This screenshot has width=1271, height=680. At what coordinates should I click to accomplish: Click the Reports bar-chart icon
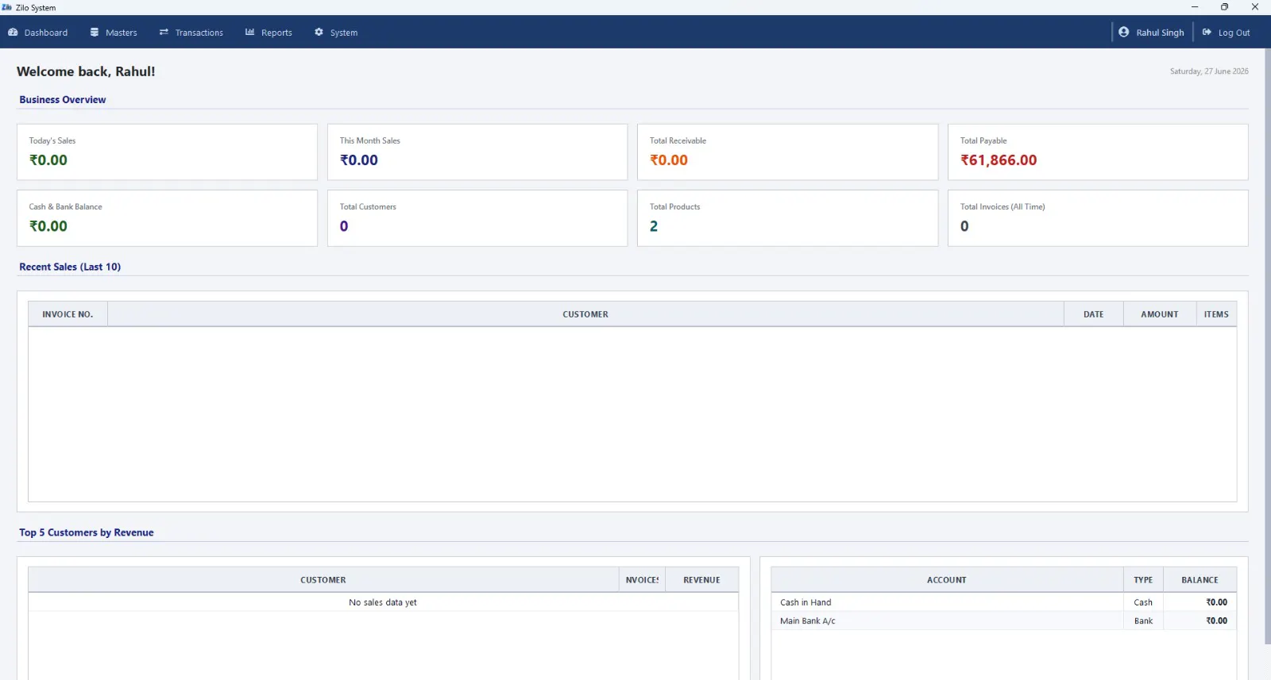(249, 33)
